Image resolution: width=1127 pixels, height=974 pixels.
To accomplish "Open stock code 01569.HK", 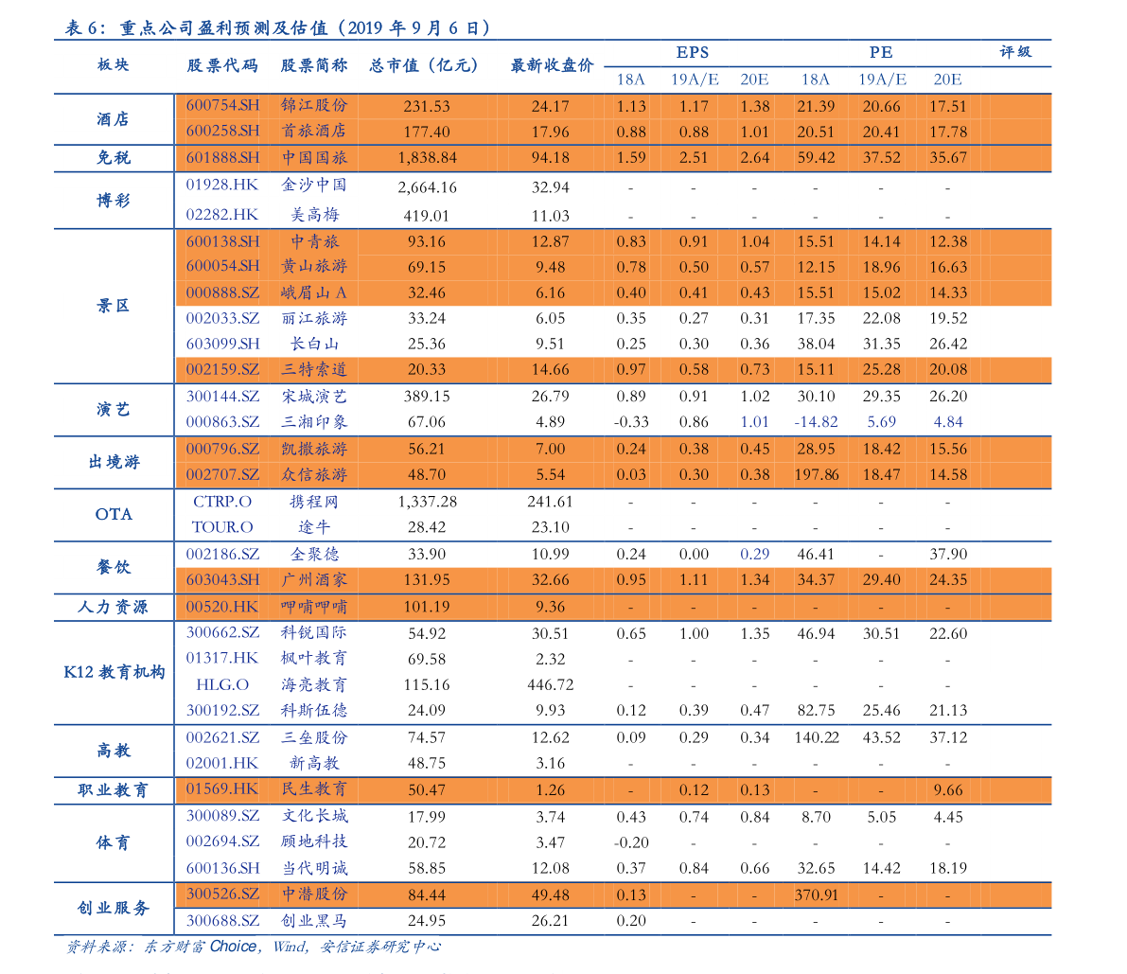I will 222,788.
